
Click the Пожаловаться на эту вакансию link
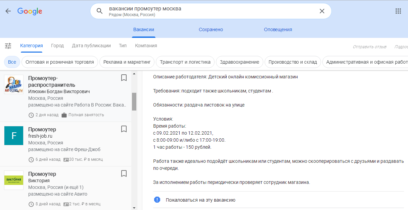pyautogui.click(x=200, y=200)
